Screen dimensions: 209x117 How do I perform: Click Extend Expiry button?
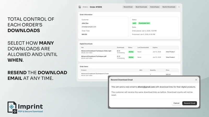point(155,7)
